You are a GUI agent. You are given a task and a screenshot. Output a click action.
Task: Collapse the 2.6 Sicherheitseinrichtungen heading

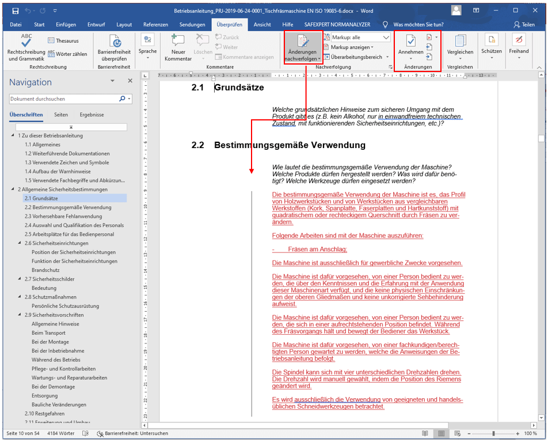coord(20,244)
